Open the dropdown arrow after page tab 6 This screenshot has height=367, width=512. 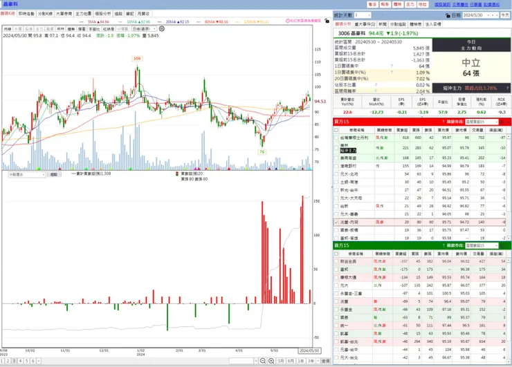tap(39, 361)
